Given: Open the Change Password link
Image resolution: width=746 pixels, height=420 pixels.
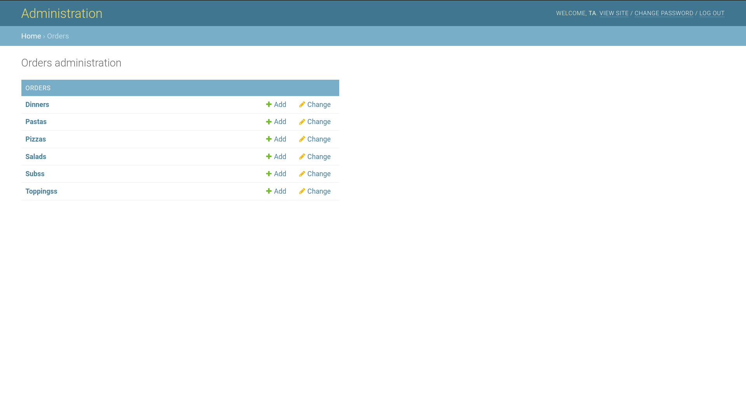Looking at the screenshot, I should (664, 13).
